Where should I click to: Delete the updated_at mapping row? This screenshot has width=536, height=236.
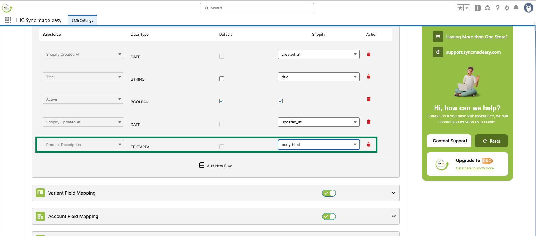[x=369, y=122]
